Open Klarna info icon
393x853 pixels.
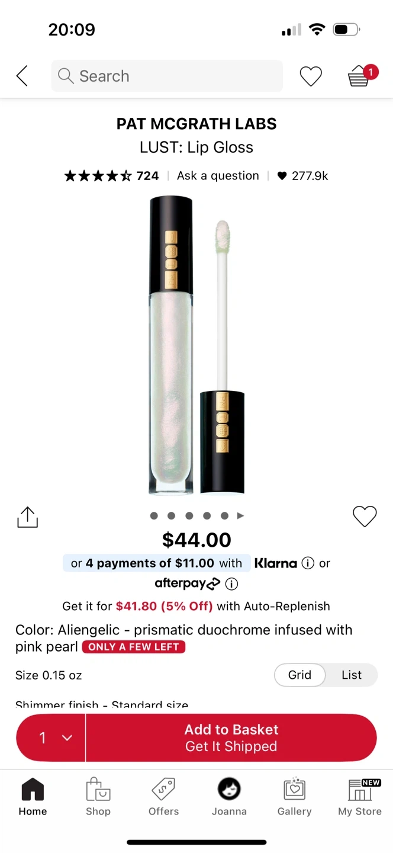308,563
